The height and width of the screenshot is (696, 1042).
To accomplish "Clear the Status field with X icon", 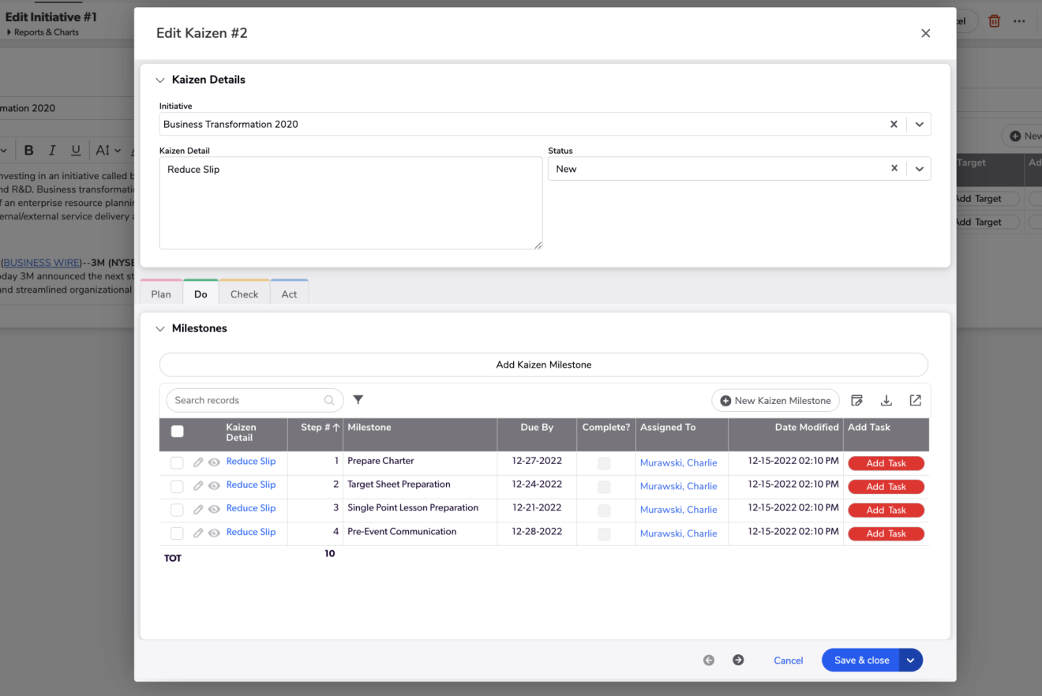I will [x=894, y=168].
